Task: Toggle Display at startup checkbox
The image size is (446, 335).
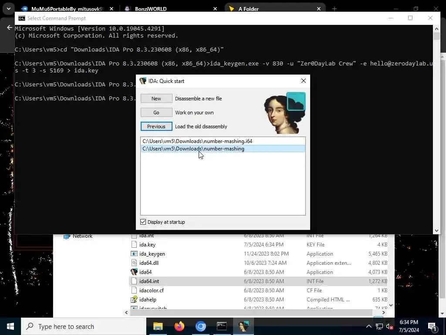Action: (143, 222)
